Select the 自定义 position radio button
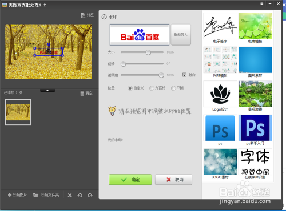The width and height of the screenshot is (286, 211). click(130, 88)
